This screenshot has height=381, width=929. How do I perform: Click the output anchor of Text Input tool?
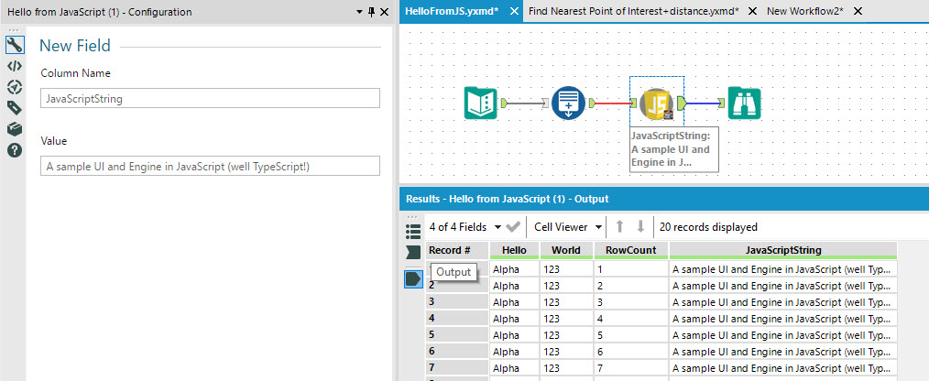coord(504,103)
